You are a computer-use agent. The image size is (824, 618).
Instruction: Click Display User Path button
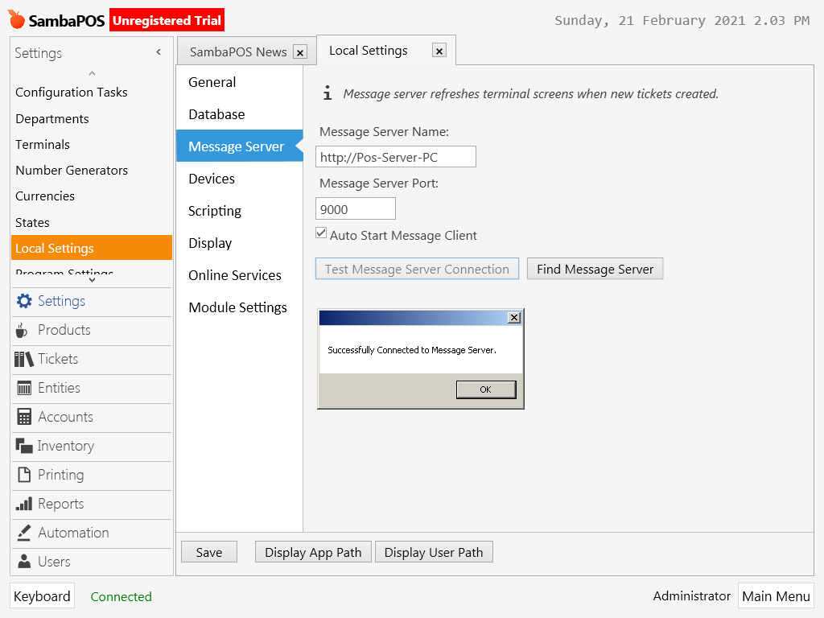click(x=434, y=552)
